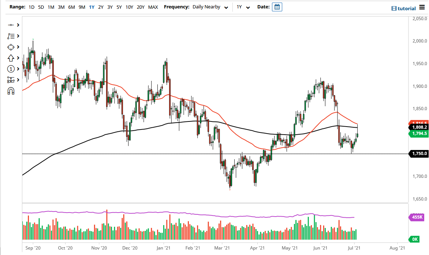The image size is (429, 255).
Task: Select the MAX range option
Action: (x=153, y=7)
